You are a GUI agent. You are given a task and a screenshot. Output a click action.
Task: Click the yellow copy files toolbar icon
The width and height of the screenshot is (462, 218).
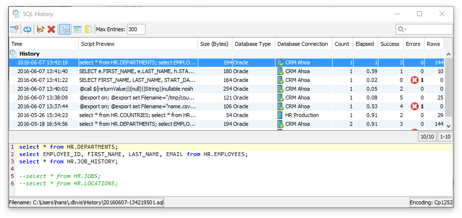coord(88,29)
